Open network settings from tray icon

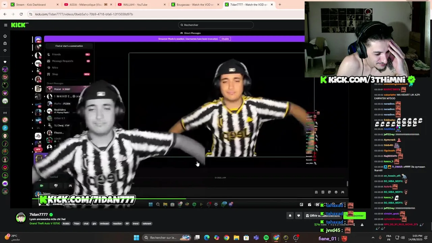tap(397, 238)
